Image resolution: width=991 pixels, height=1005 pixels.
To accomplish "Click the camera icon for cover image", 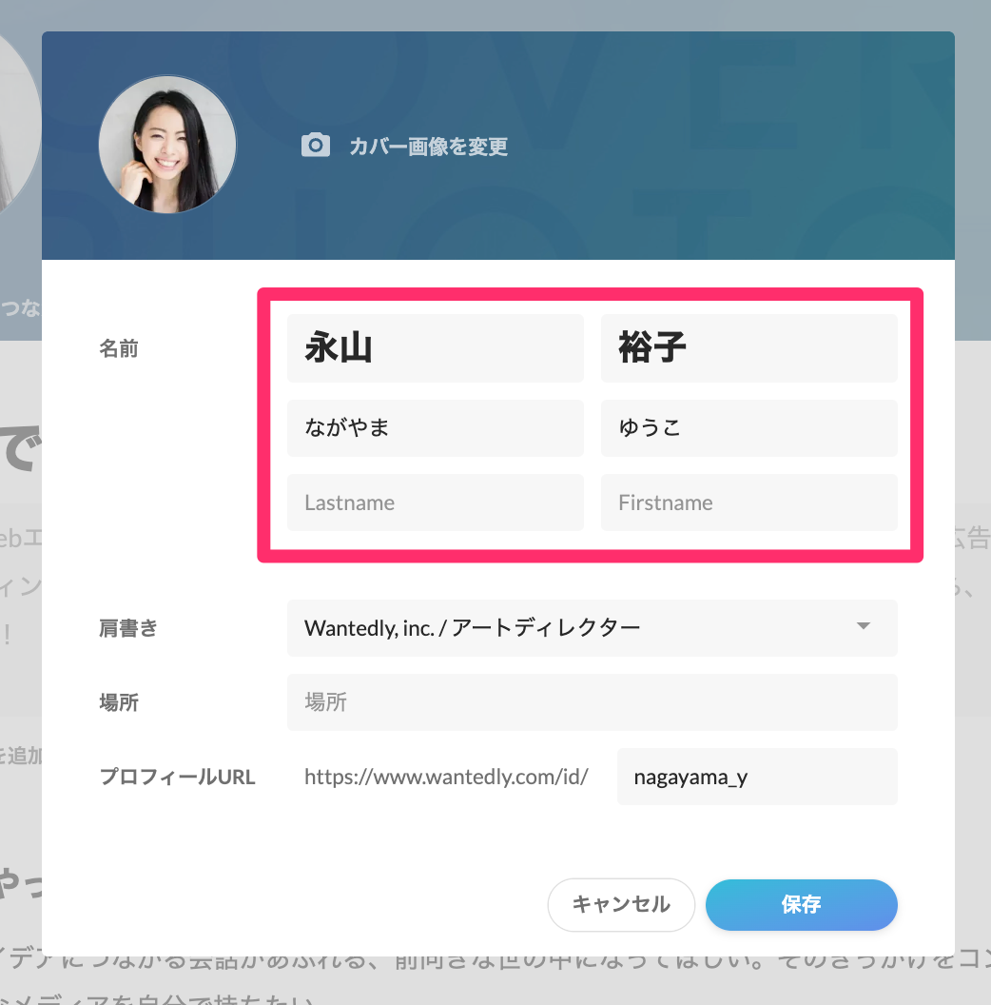I will [x=315, y=146].
